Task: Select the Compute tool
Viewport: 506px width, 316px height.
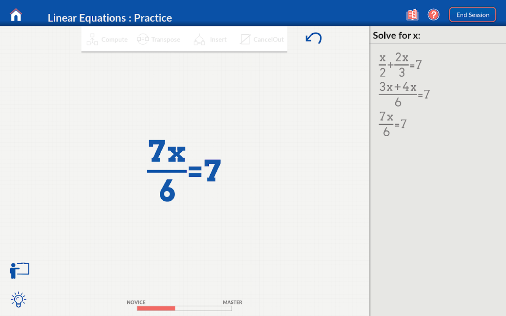Action: (107, 39)
